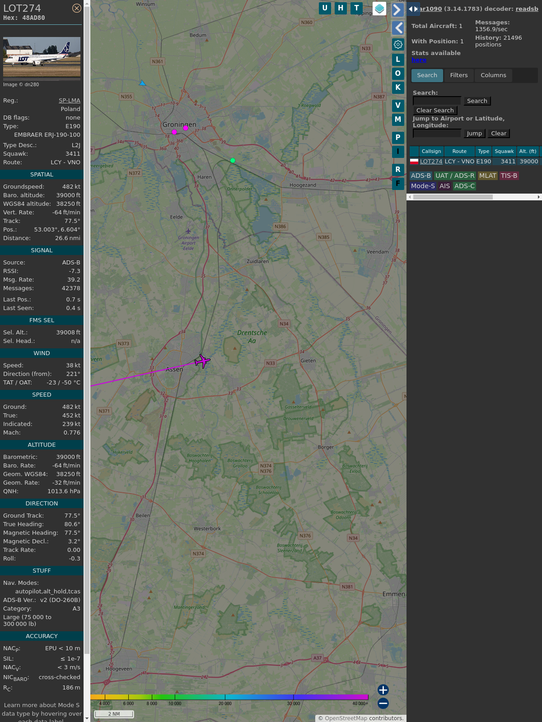Viewport: 542px width, 722px height.
Task: Click the Search button beside the input
Action: (x=477, y=101)
